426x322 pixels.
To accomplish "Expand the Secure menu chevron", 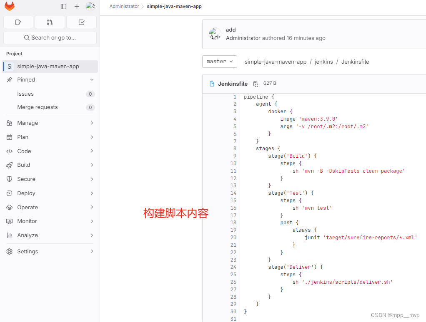I will [x=92, y=179].
